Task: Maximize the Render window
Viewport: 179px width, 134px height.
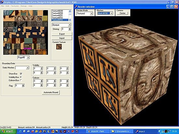Action: pos(172,7)
